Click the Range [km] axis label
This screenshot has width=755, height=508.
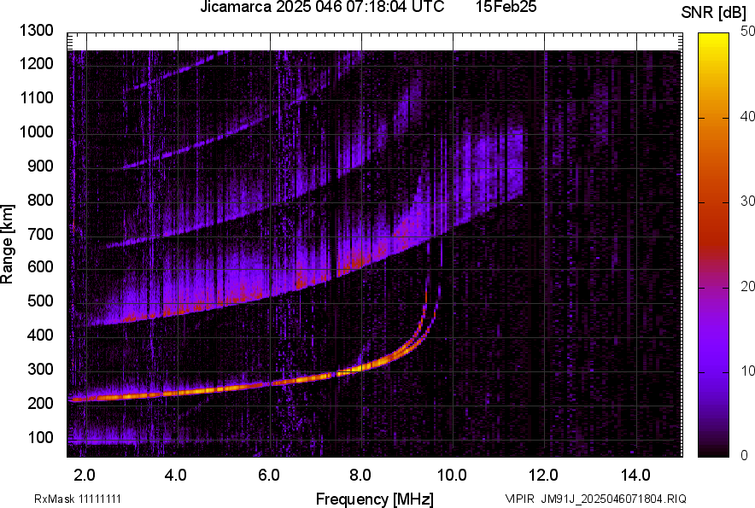[x=8, y=245]
